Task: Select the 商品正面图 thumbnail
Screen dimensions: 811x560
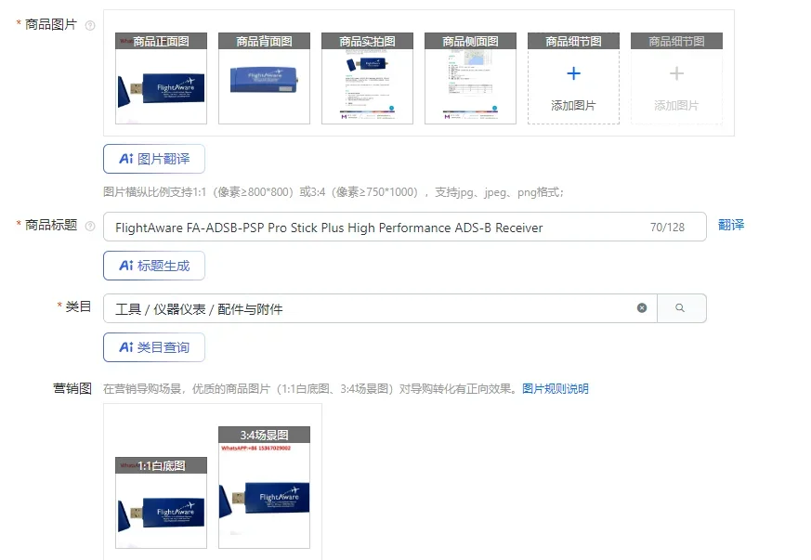Action: tap(161, 79)
